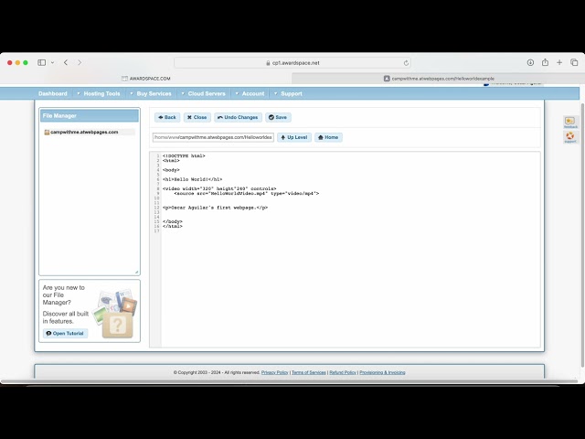Go forward with the Safari forward arrow
Viewport: 585px width, 439px height.
coord(80,62)
